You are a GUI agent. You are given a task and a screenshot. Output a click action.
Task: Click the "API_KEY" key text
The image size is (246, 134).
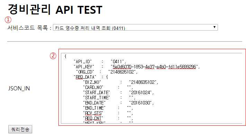click(x=84, y=67)
